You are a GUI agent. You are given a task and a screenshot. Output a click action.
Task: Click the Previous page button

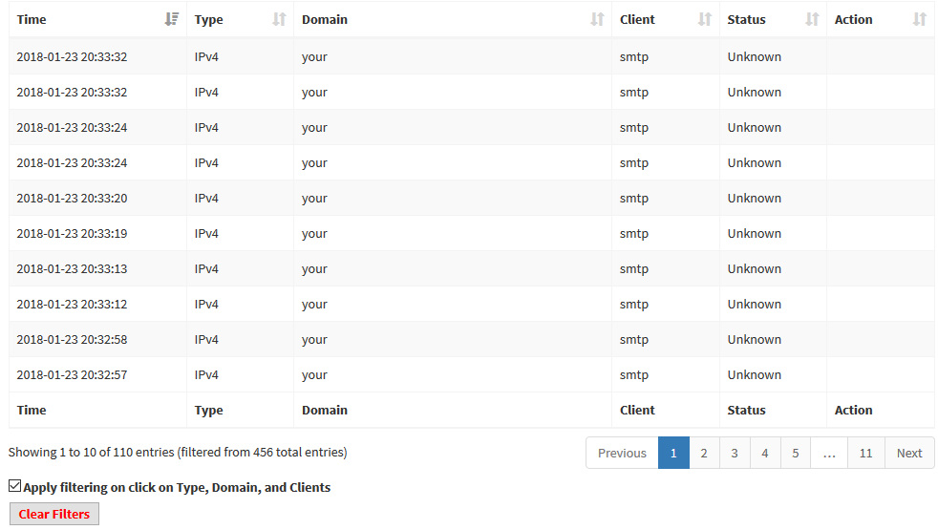click(622, 453)
